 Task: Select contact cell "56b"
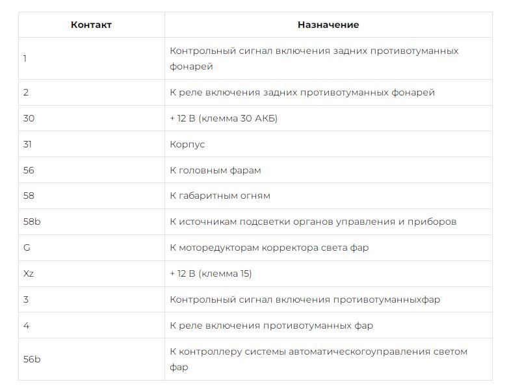31,359
